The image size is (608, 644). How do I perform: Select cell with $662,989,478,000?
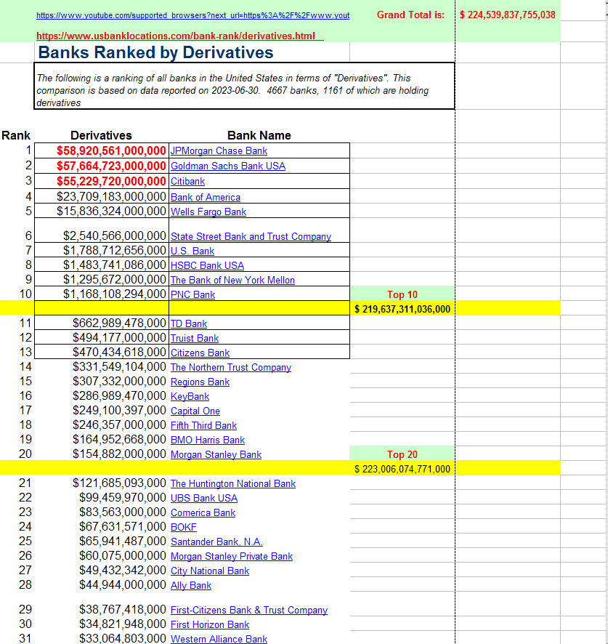[102, 323]
